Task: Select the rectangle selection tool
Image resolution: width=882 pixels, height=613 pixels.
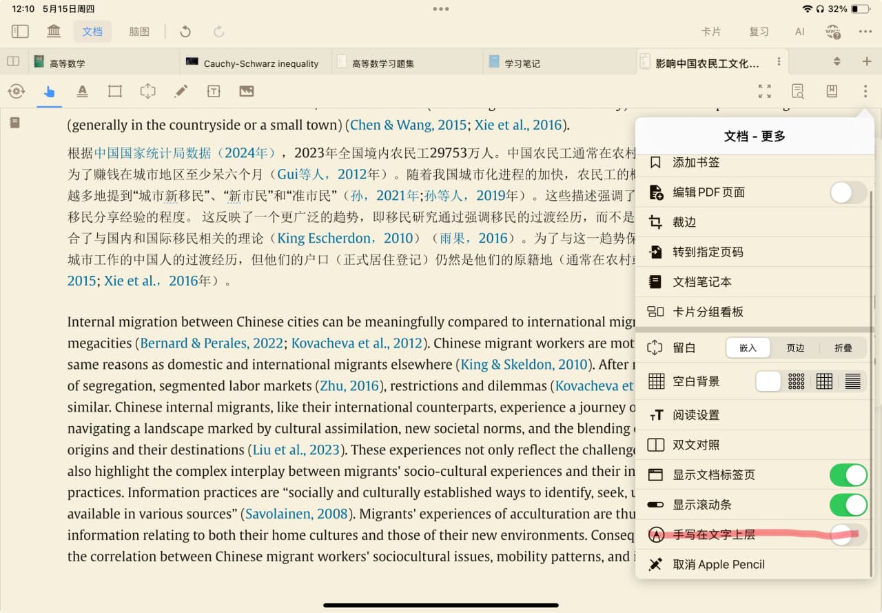Action: click(x=115, y=91)
